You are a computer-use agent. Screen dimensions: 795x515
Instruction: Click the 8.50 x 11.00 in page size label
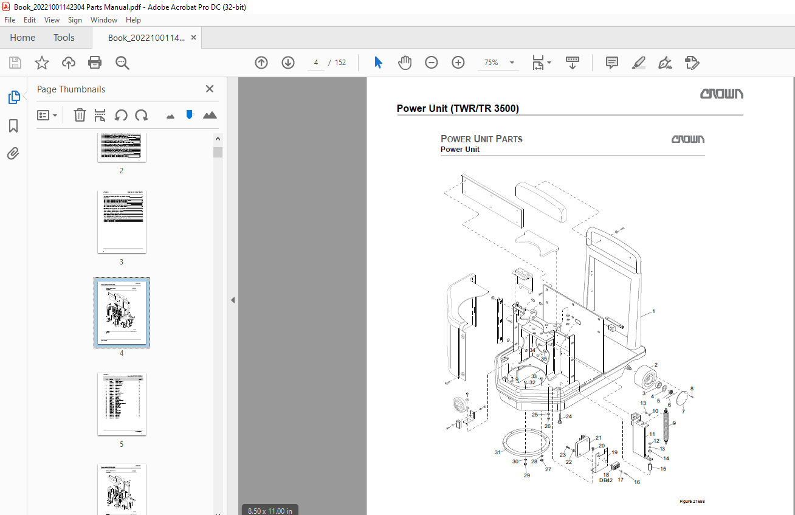tap(269, 511)
